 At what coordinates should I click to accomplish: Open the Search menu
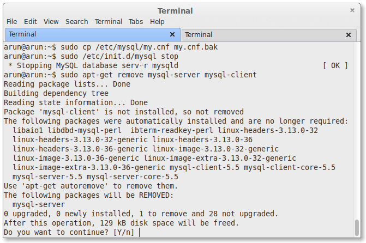(x=76, y=22)
